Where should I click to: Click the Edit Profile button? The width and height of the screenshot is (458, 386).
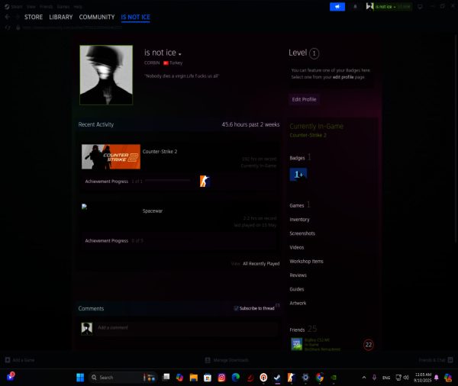305,100
